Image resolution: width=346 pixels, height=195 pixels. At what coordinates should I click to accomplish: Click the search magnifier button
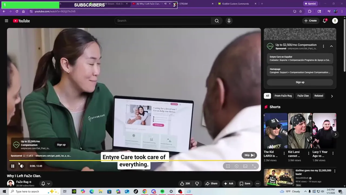point(217,21)
